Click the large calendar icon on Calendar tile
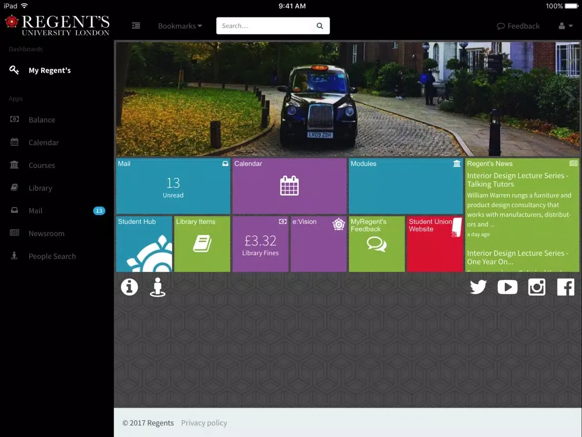This screenshot has height=437, width=582. coord(289,186)
